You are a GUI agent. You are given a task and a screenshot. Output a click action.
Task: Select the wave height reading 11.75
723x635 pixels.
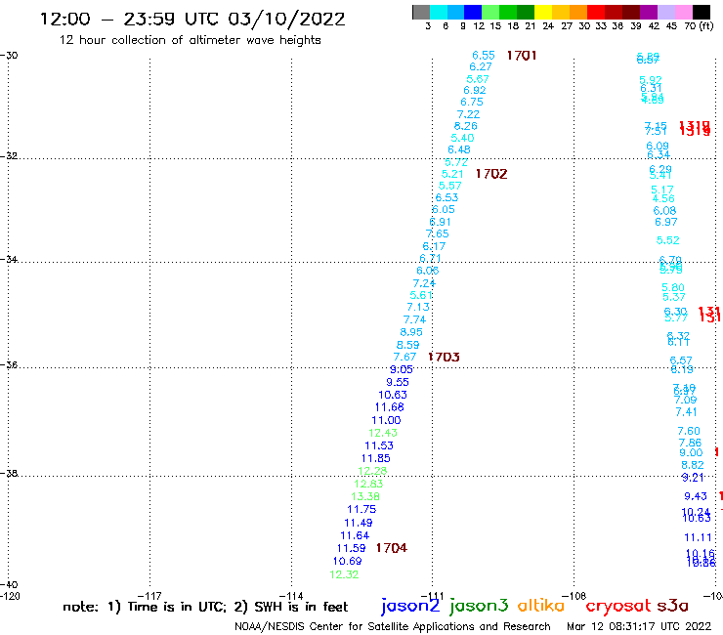pos(361,510)
